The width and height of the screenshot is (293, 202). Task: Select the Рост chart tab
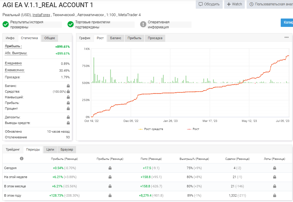pyautogui.click(x=100, y=38)
